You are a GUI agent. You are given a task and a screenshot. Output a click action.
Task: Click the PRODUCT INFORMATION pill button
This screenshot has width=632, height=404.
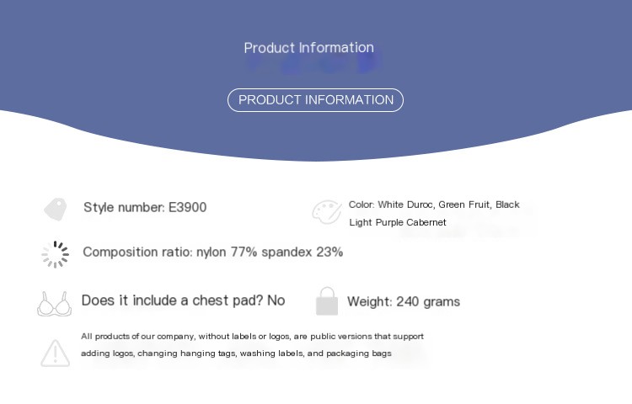click(x=316, y=100)
